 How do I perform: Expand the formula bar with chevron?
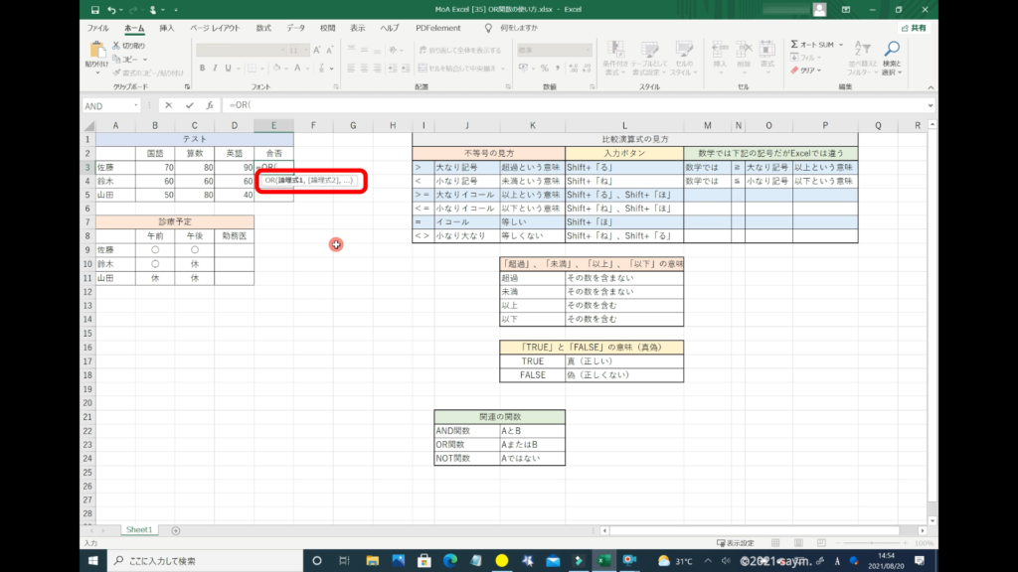931,105
